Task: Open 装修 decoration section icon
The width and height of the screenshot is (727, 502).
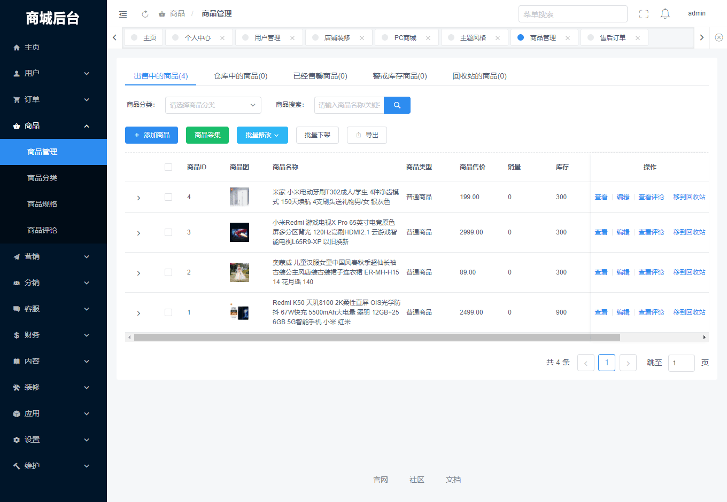Action: point(17,387)
